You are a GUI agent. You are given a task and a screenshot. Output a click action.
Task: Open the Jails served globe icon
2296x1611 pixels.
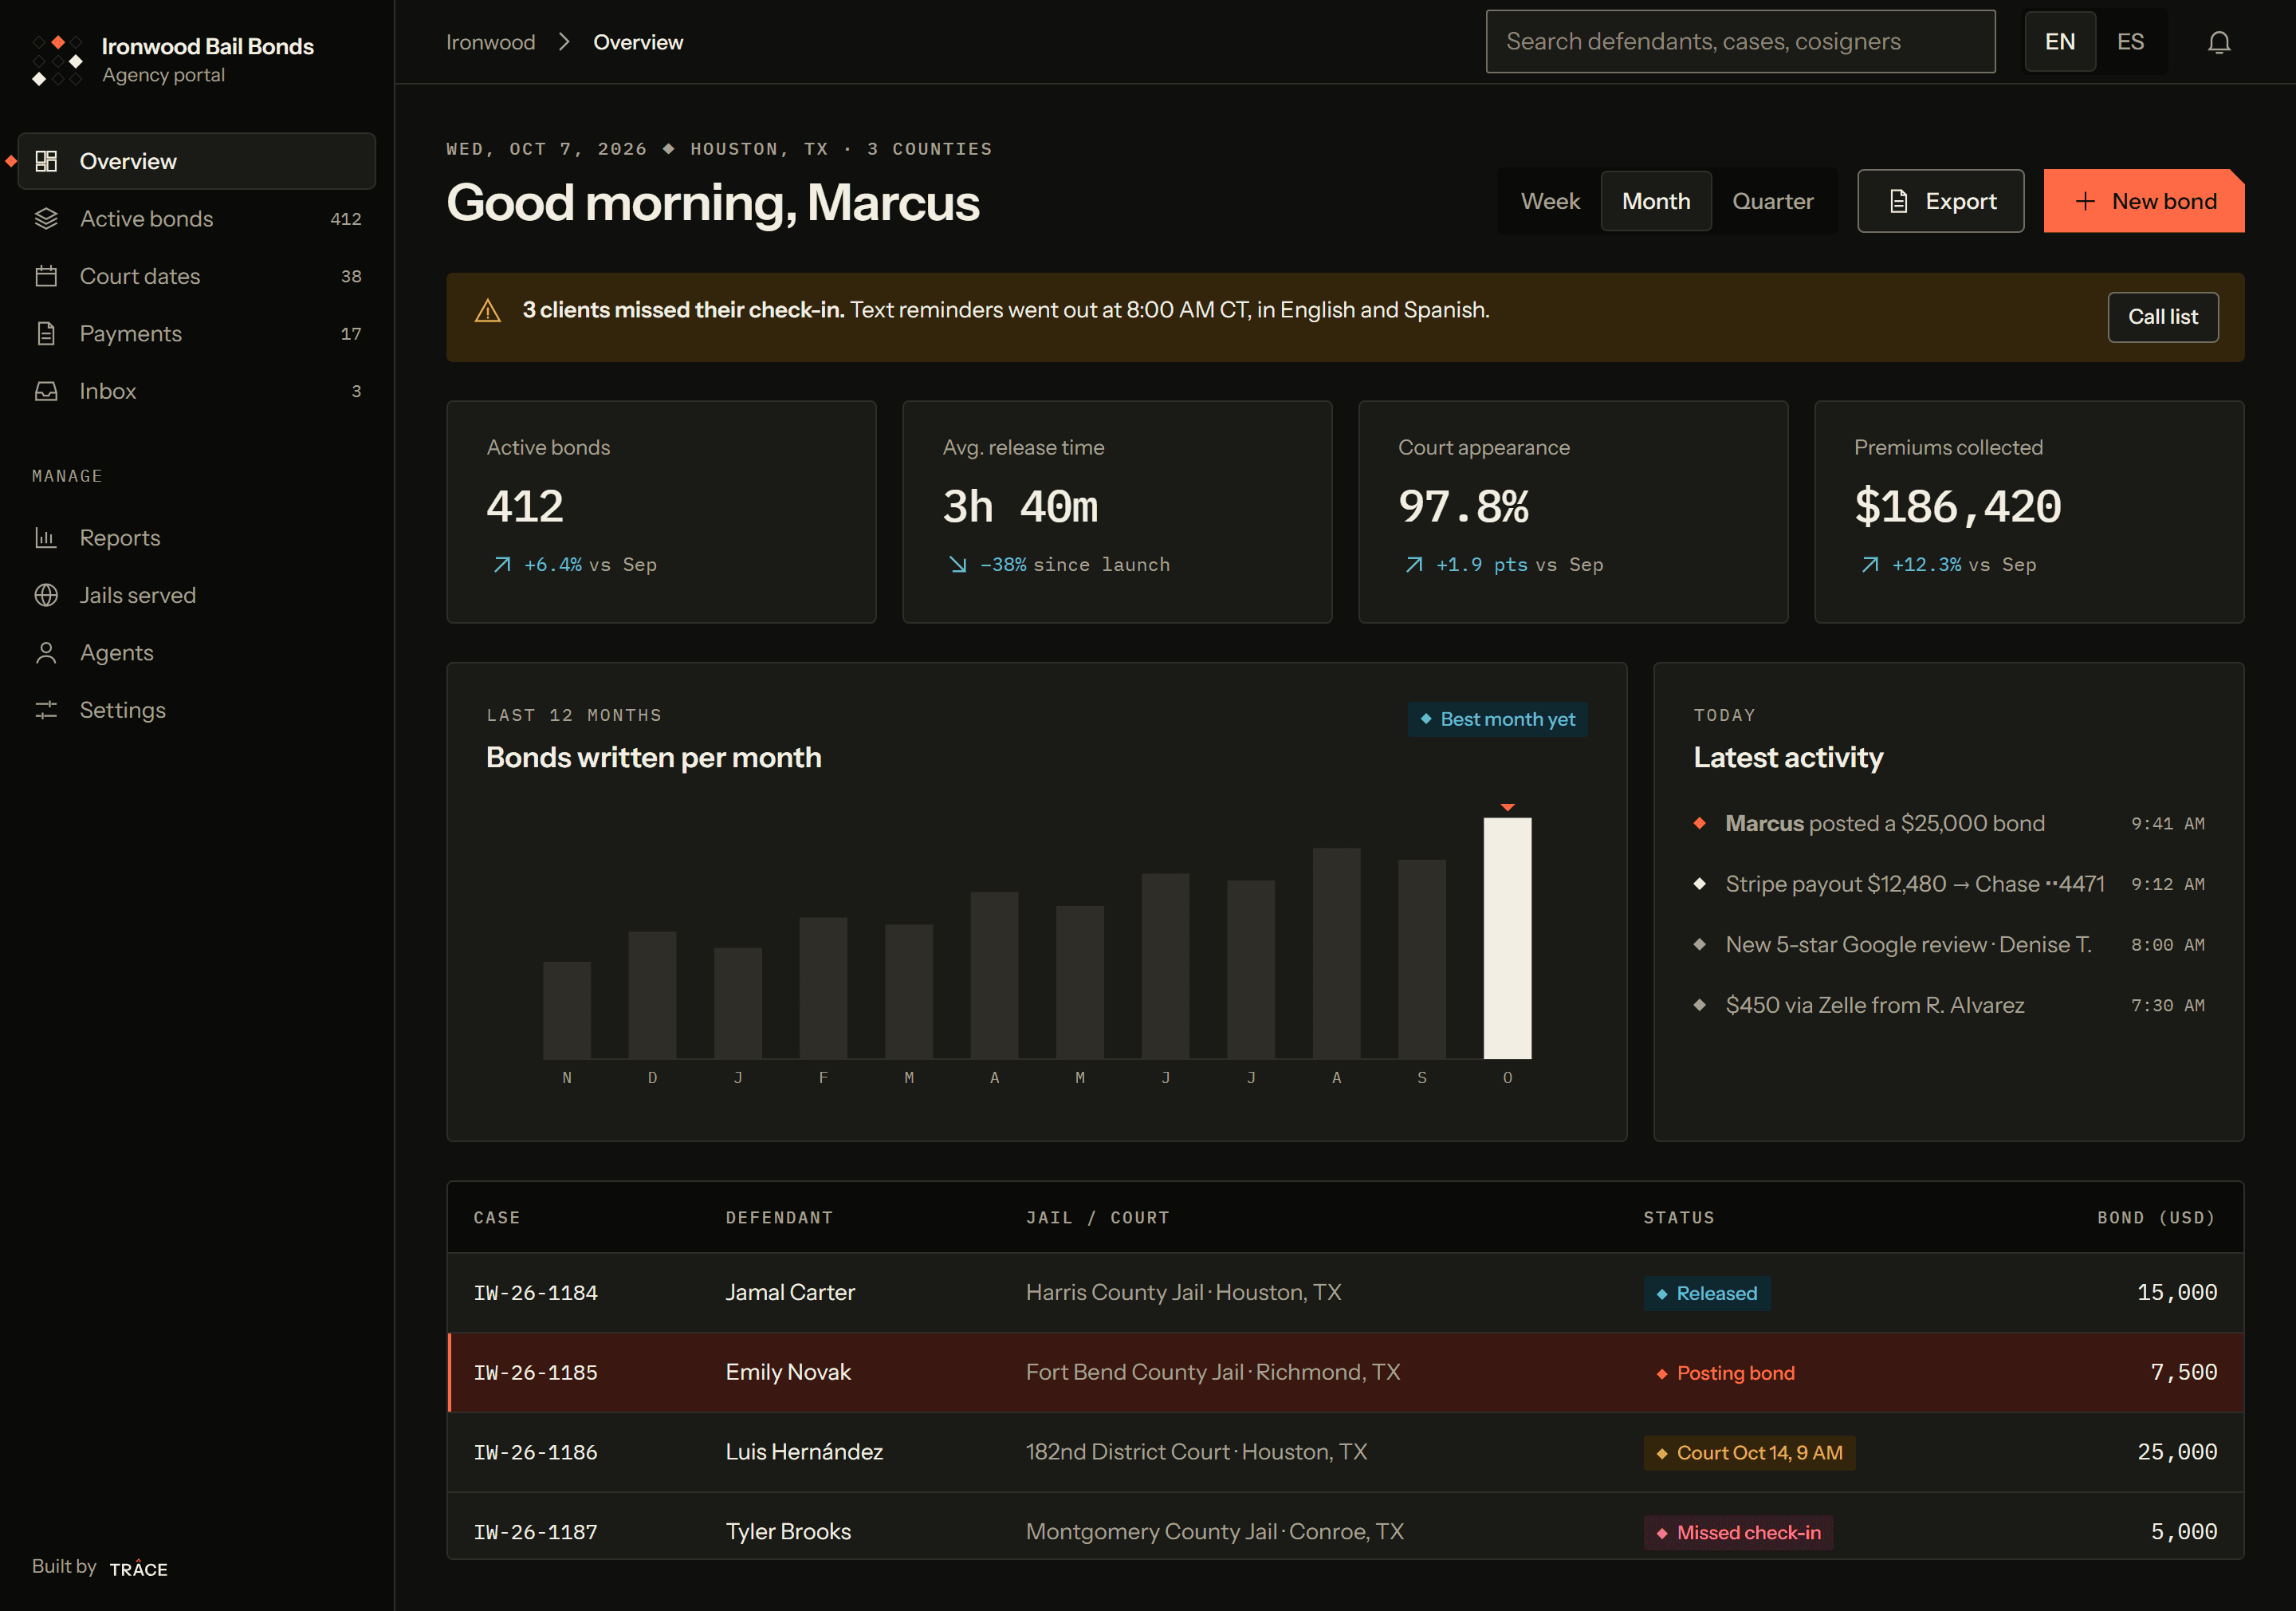(46, 596)
